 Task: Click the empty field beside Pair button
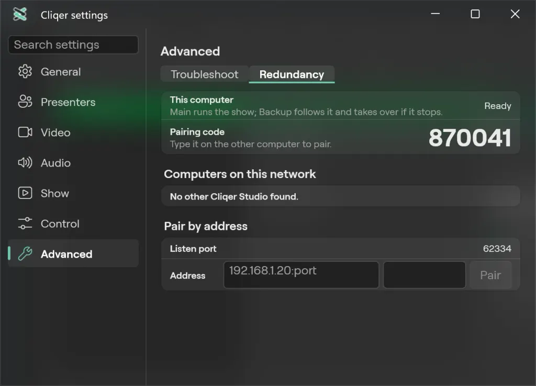424,275
